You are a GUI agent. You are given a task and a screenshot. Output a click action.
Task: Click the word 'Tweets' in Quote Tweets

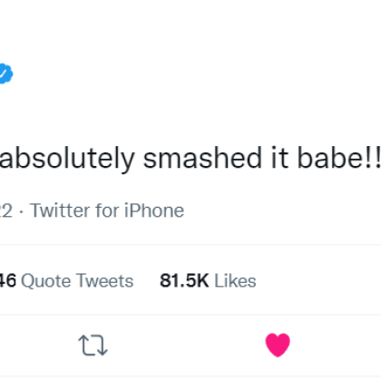104,281
